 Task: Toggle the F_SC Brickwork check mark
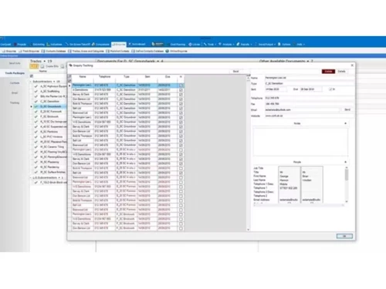click(36, 116)
